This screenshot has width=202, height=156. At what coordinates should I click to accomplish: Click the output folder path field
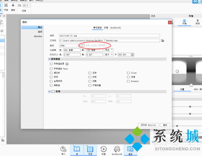point(109,40)
